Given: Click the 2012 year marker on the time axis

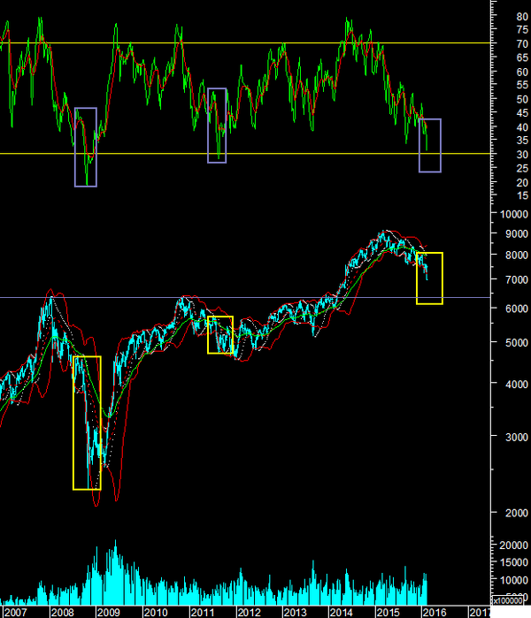Looking at the screenshot, I should pyautogui.click(x=247, y=612).
